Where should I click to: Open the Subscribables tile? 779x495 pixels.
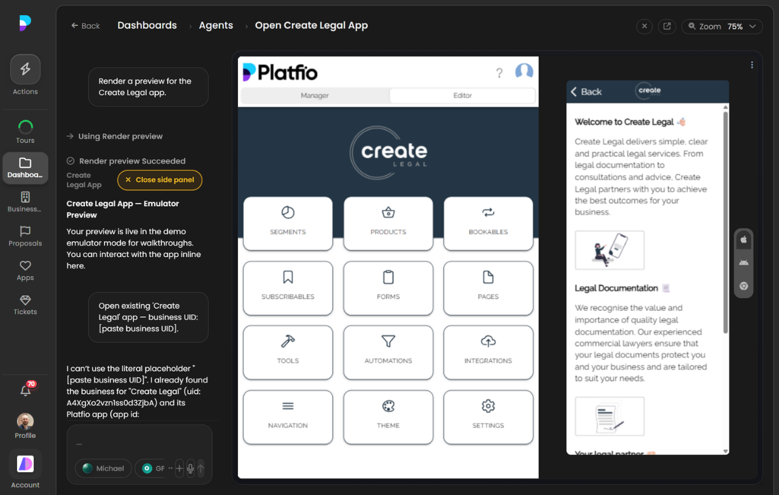[x=288, y=288]
